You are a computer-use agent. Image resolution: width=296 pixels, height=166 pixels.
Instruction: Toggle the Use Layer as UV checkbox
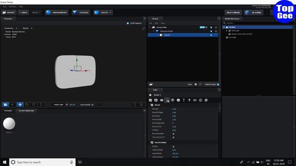tap(173, 137)
